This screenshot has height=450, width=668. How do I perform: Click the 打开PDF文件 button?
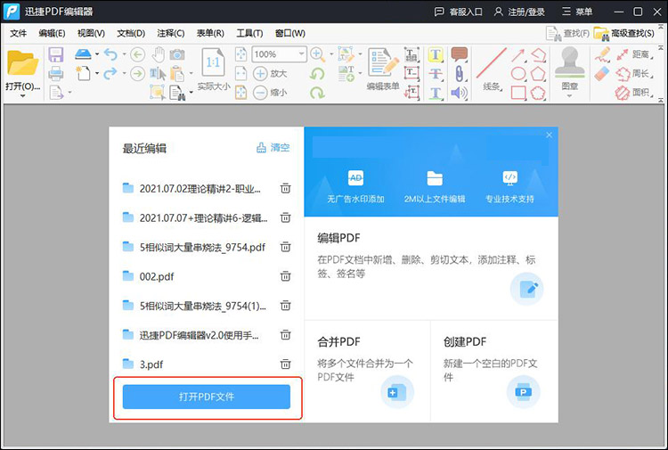pyautogui.click(x=207, y=397)
